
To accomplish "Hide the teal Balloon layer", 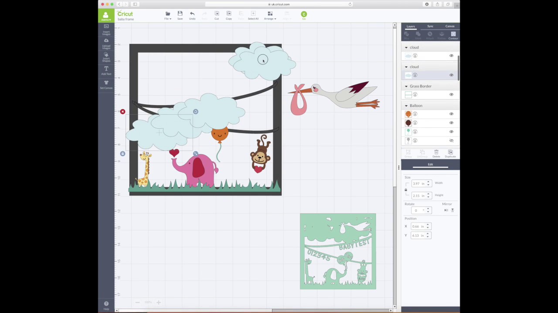I will [451, 131].
